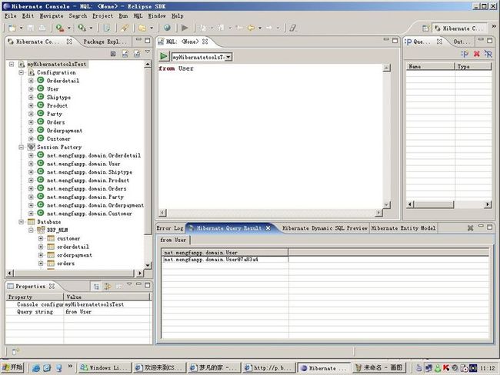The width and height of the screenshot is (500, 375).
Task: Click the criteria editor icon in Hibernate Configurations toolbar
Action: coord(137,54)
